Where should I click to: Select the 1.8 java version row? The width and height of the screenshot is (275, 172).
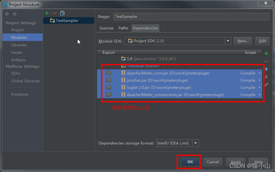pyautogui.click(x=180, y=58)
